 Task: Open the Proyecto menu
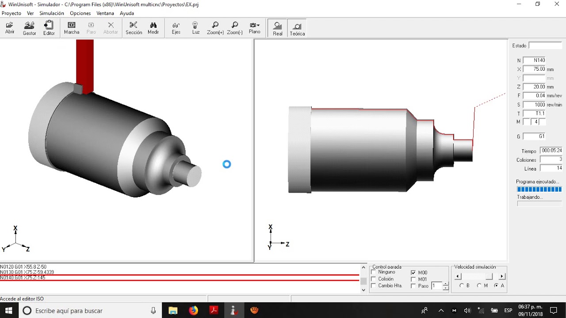11,13
